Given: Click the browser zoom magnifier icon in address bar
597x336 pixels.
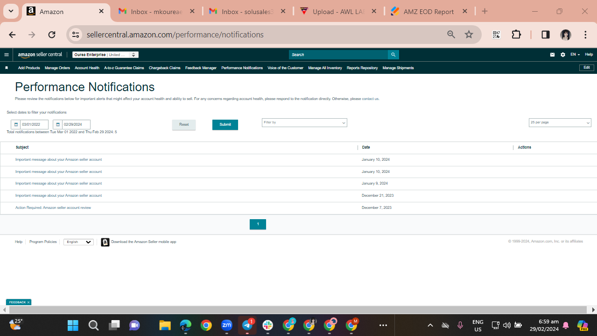Looking at the screenshot, I should tap(451, 35).
